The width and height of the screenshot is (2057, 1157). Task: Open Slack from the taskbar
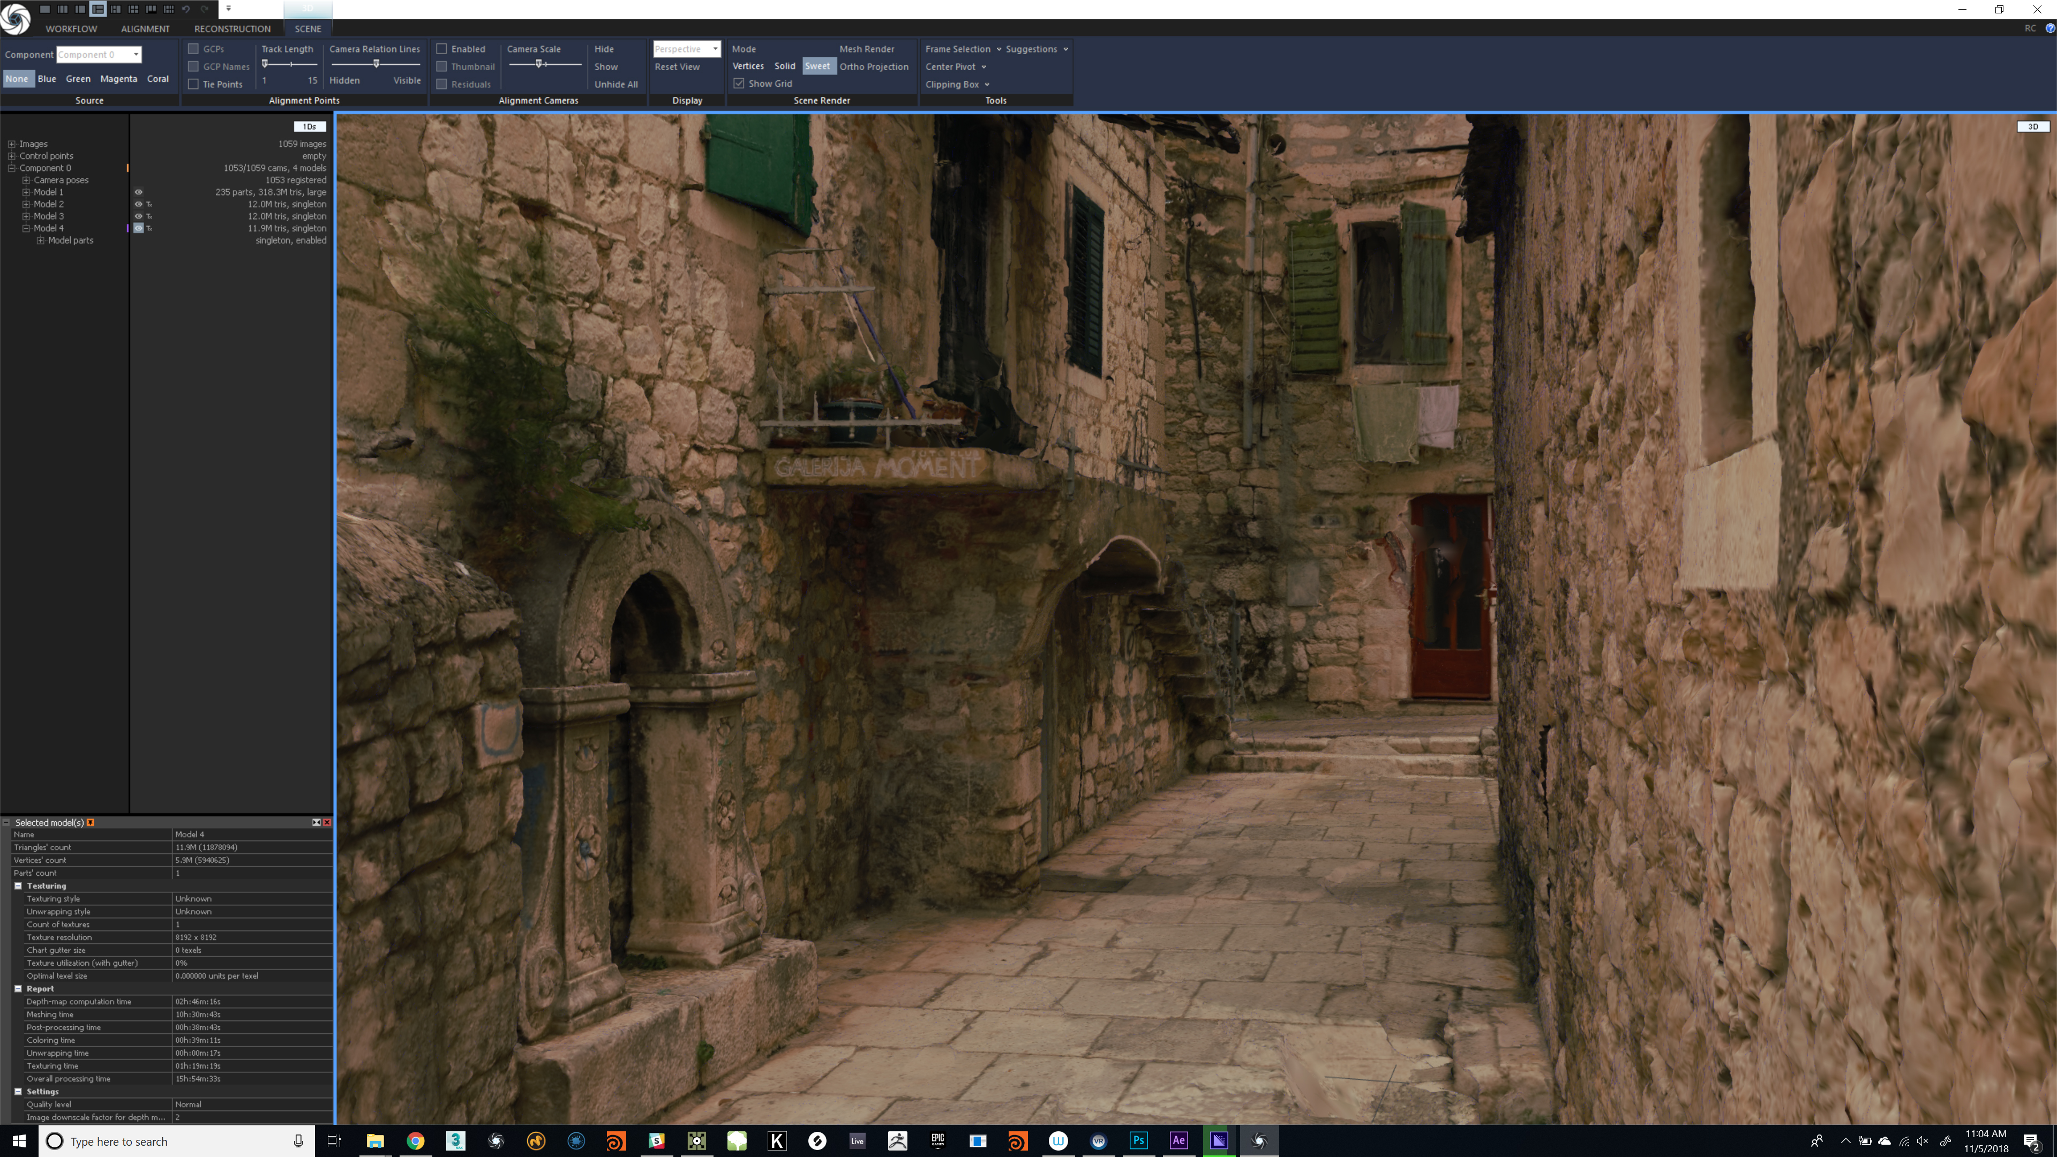point(656,1141)
